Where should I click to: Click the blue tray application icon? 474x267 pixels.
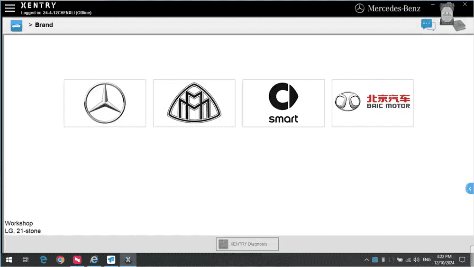(x=375, y=260)
